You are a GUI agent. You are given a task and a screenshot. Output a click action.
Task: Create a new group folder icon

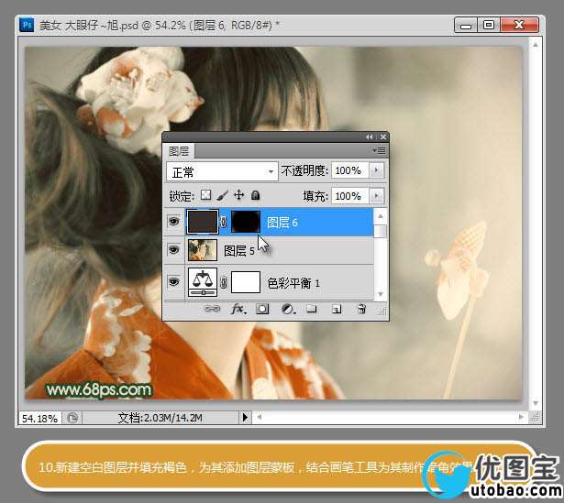coord(312,309)
